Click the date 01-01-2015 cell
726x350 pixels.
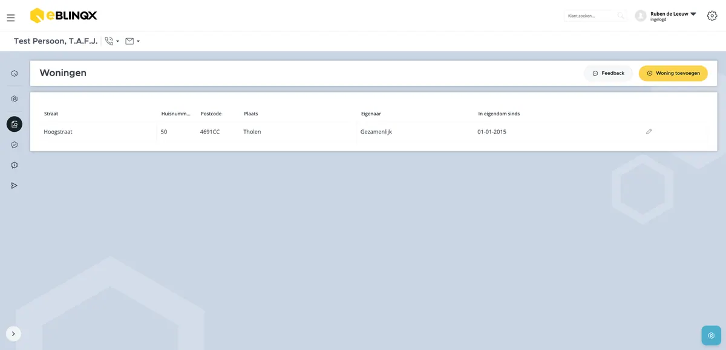click(x=492, y=132)
